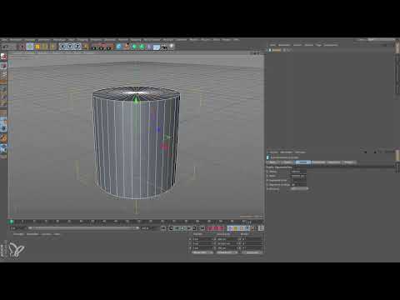Screen dimensions: 400x300
Task: Click the Model mode icon in left sidebar
Action: pyautogui.click(x=3, y=66)
